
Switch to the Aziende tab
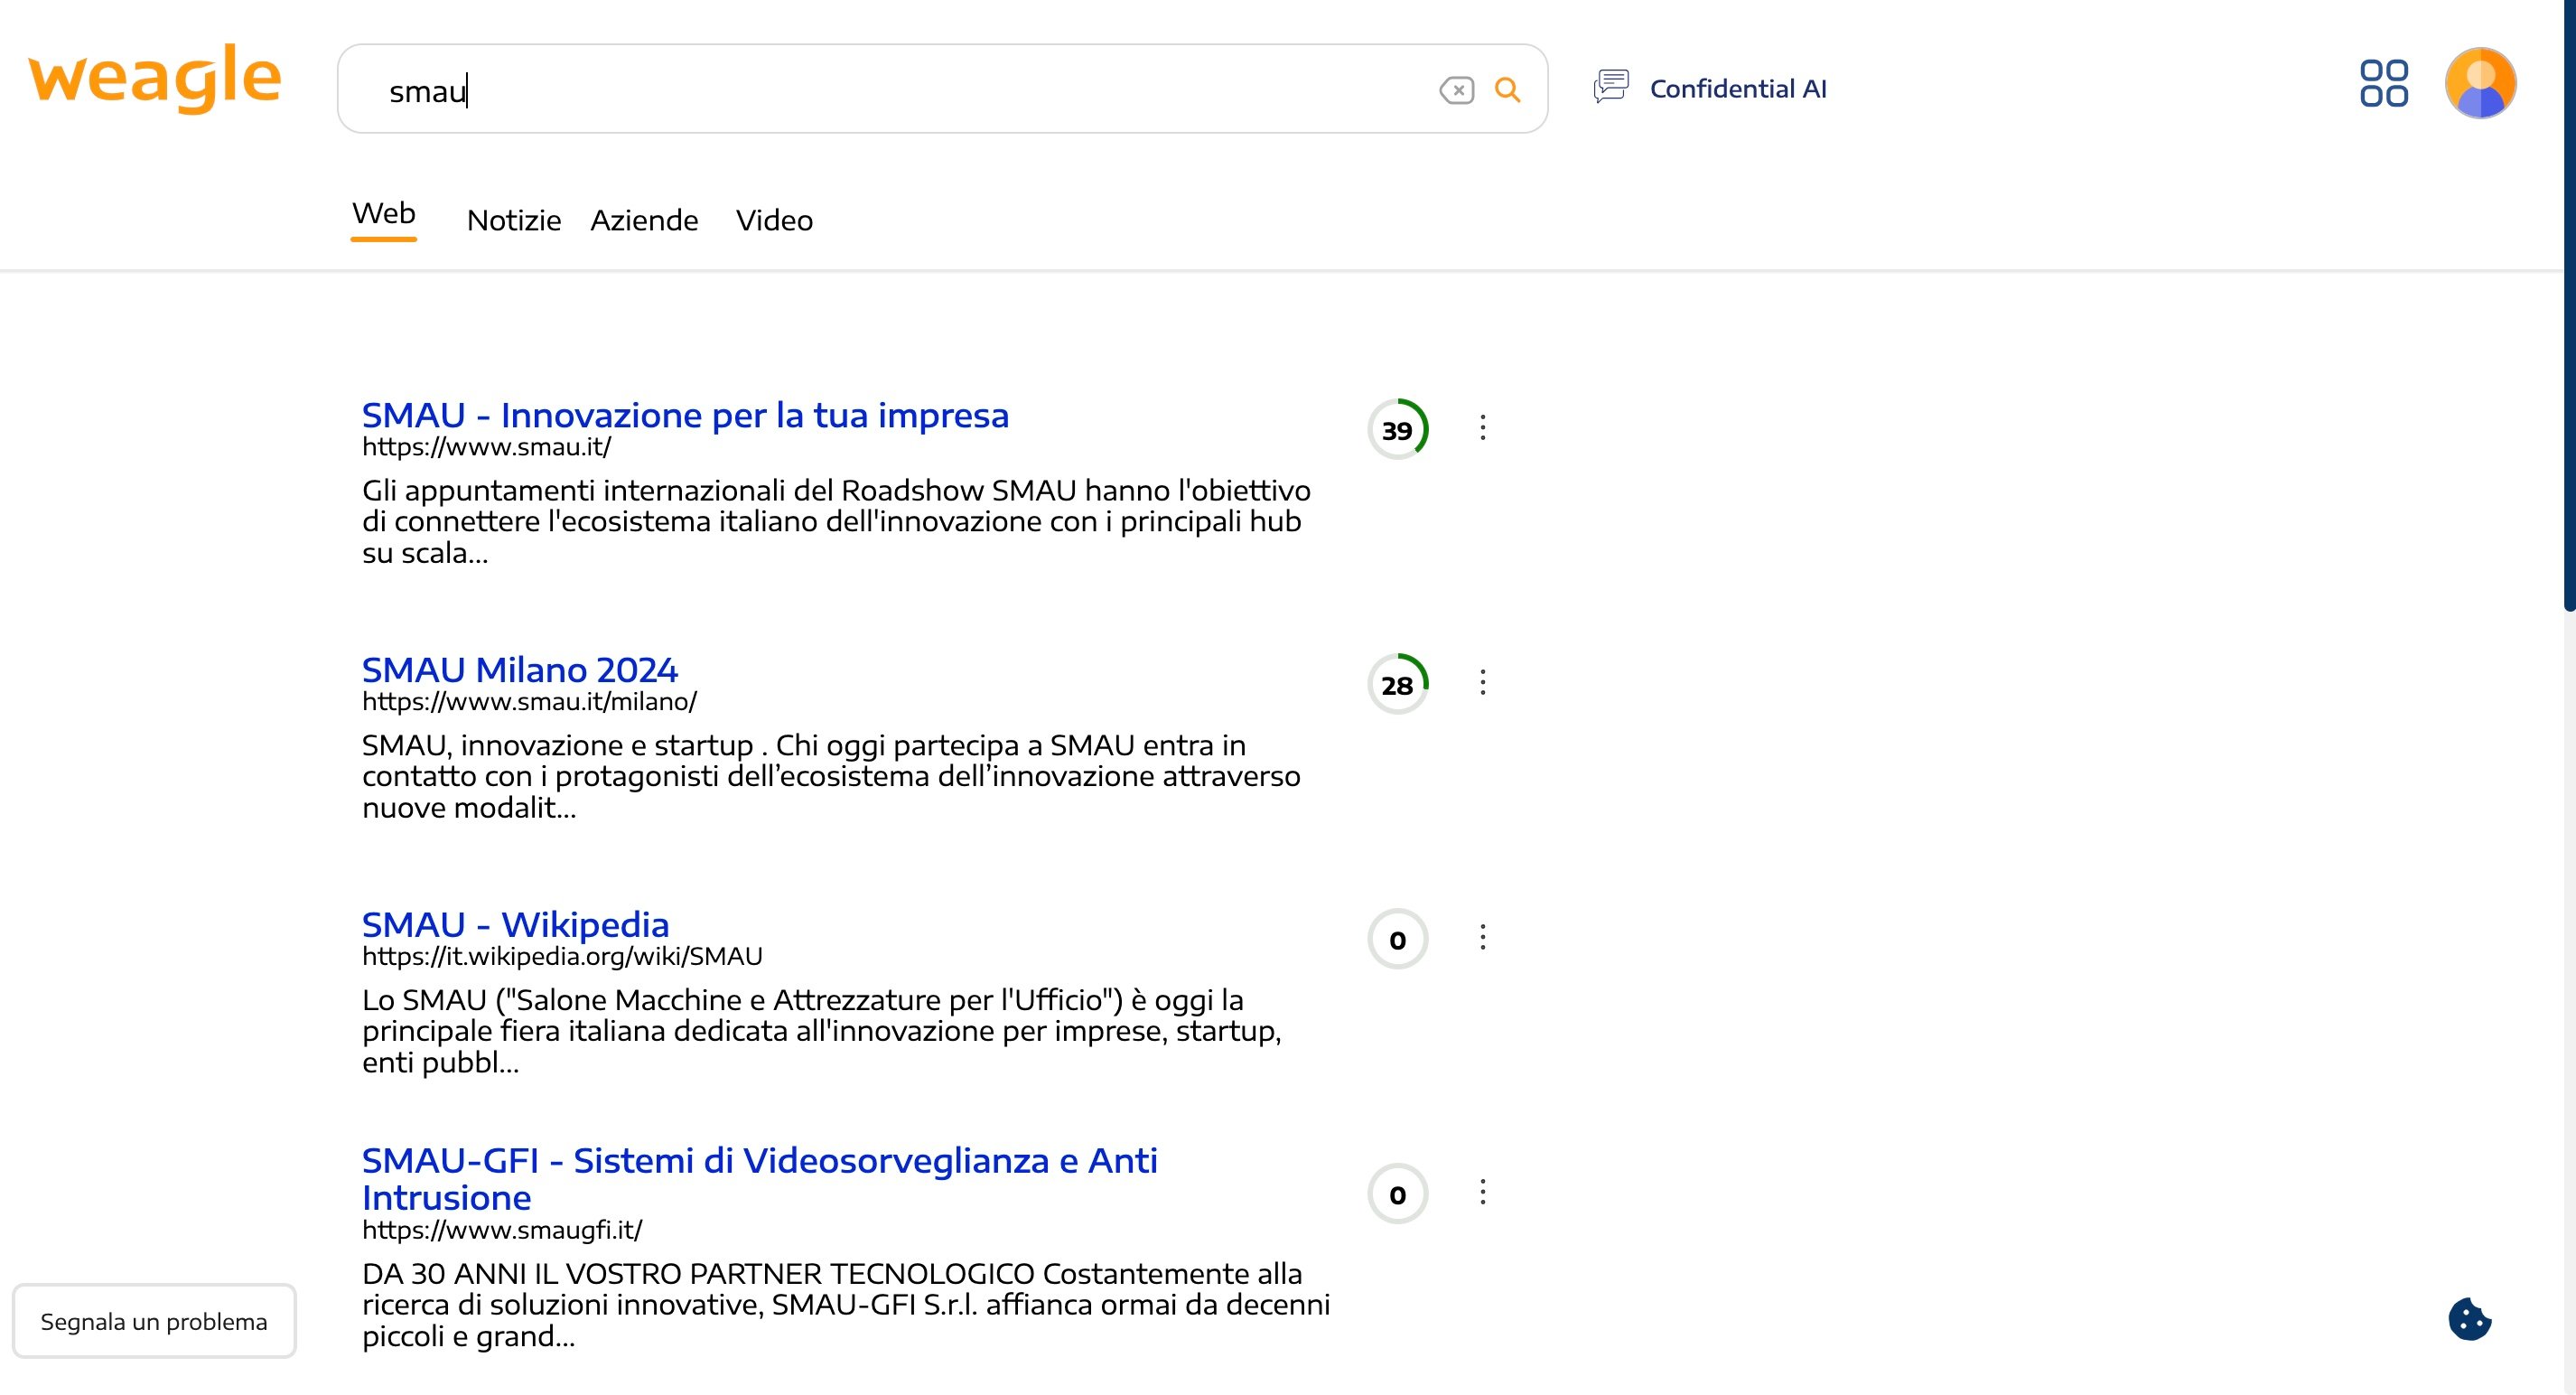[644, 221]
